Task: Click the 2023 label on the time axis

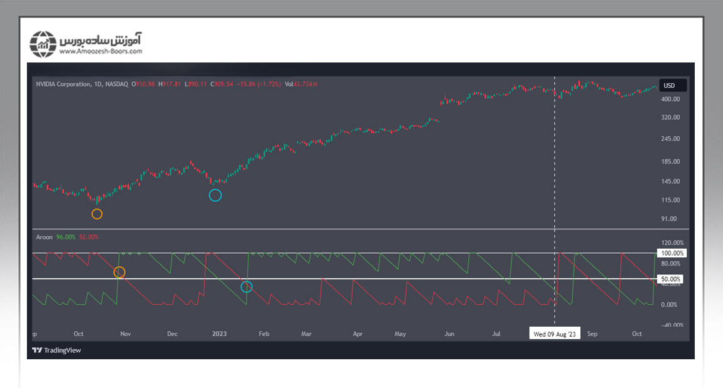Action: point(219,334)
